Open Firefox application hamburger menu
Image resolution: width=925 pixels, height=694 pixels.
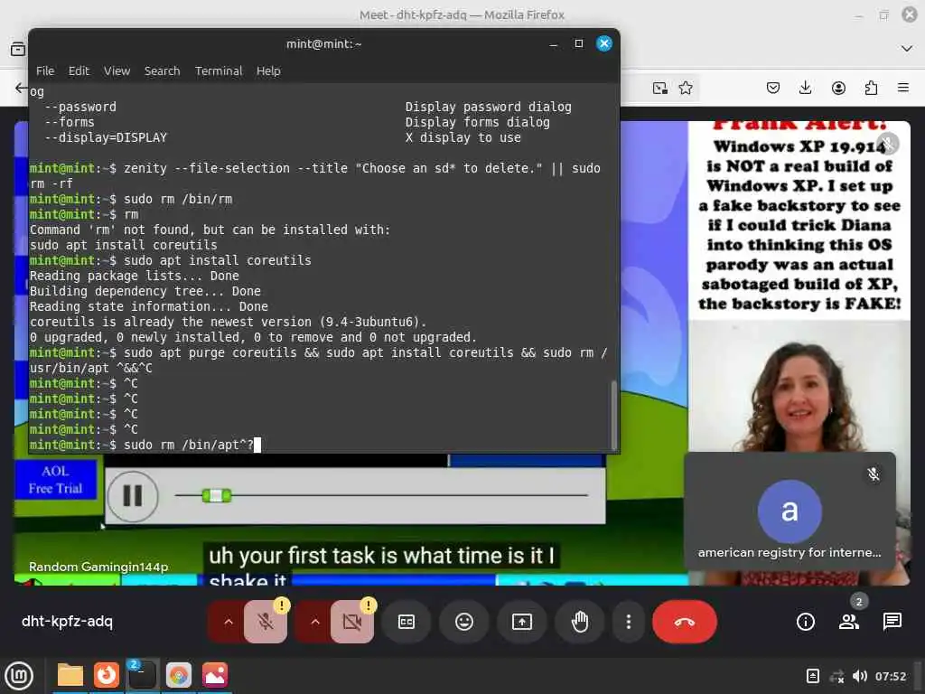903,88
